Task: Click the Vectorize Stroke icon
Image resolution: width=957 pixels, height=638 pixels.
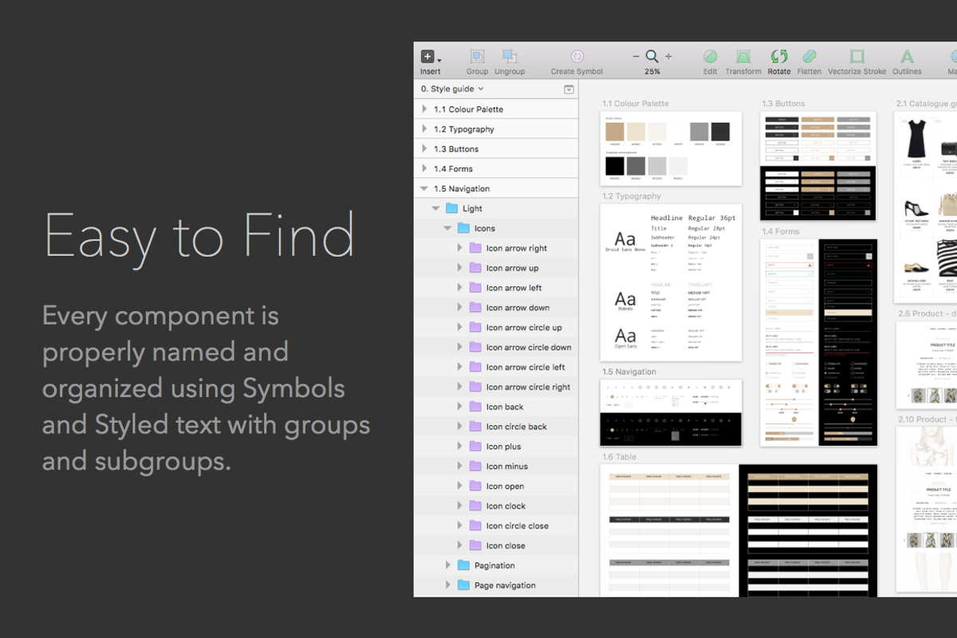Action: click(857, 57)
